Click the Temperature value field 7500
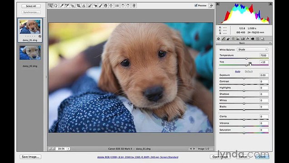Screen dimensions: 289x163 click(x=264, y=55)
